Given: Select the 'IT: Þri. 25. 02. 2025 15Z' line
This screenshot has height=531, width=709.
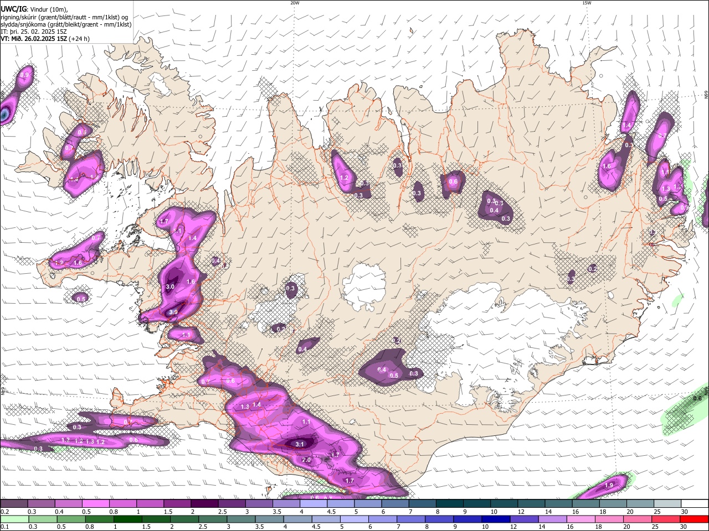Looking at the screenshot, I should (x=34, y=32).
